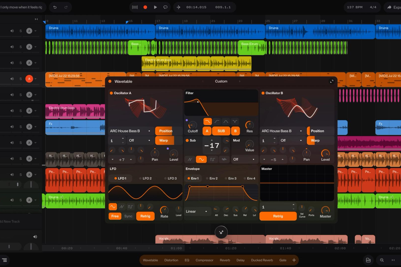Collapse the track header panel arrows
The image size is (401, 267).
point(36,19)
